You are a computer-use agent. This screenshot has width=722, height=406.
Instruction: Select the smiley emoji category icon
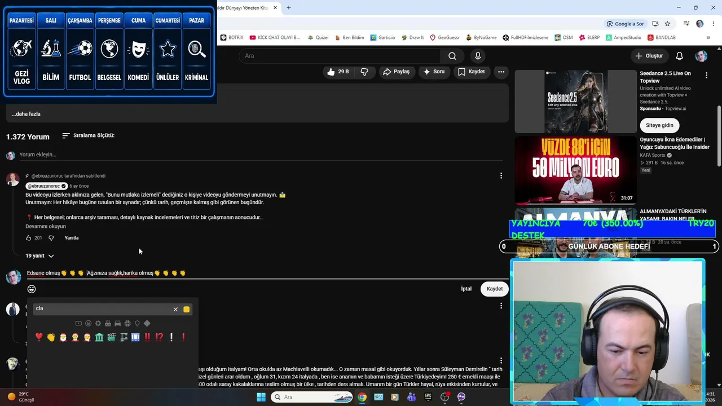[88, 323]
